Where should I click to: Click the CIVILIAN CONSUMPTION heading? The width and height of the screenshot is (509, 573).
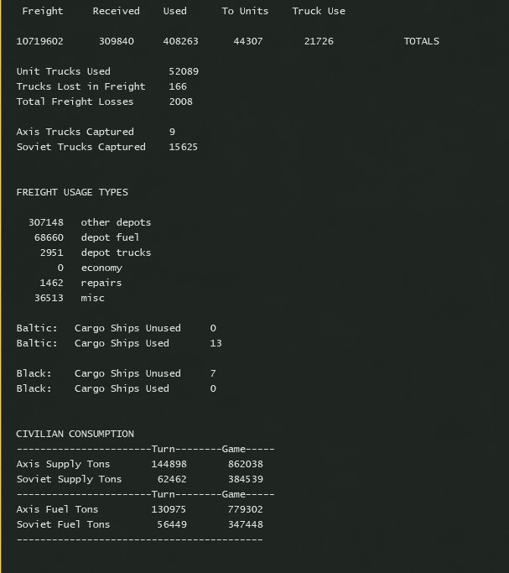tap(75, 434)
